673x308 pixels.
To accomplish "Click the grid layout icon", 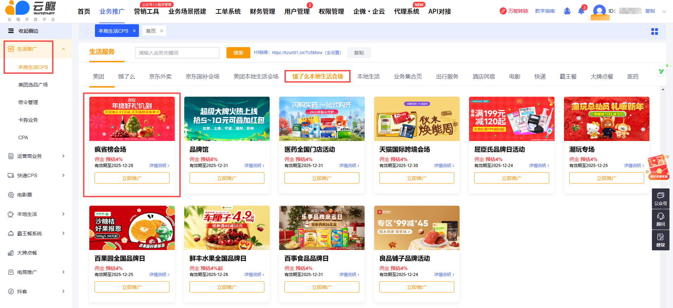I will coord(654,32).
